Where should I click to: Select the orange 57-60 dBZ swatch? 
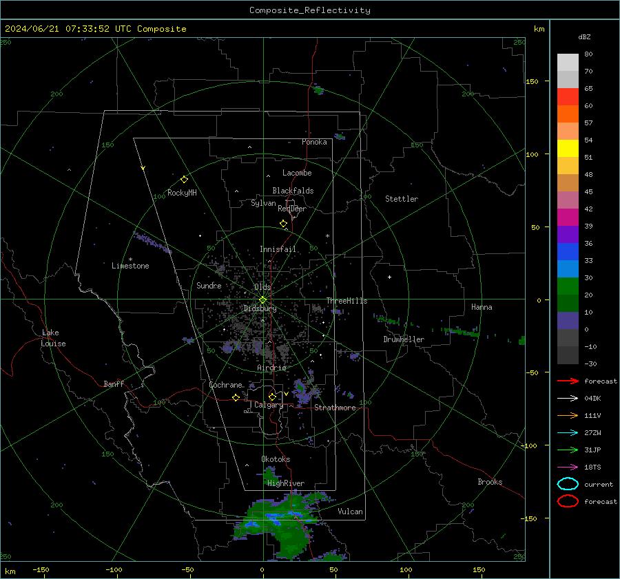click(x=568, y=114)
